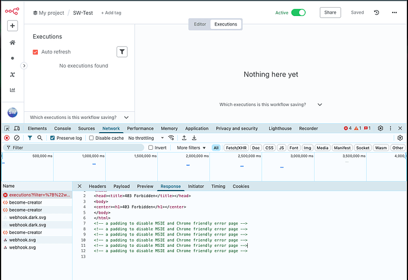The width and height of the screenshot is (408, 280).
Task: Click the Add tag link
Action: [x=111, y=13]
